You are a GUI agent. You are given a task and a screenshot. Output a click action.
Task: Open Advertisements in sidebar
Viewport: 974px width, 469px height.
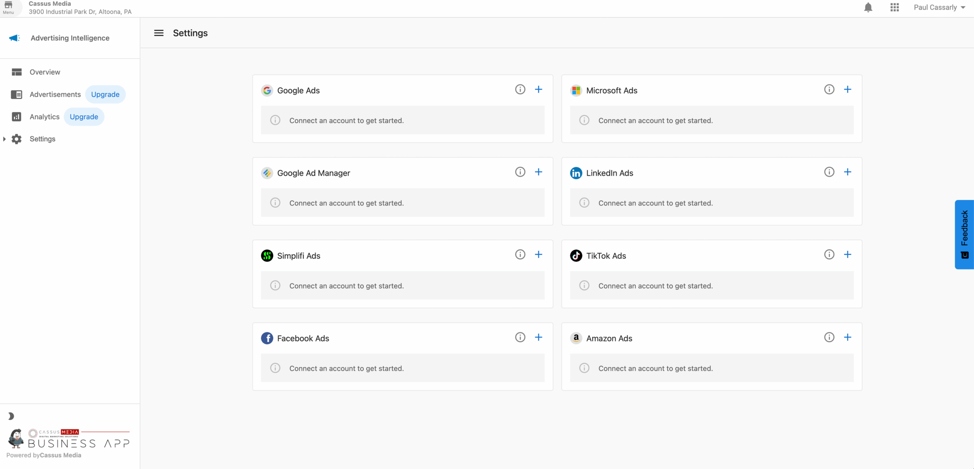pyautogui.click(x=55, y=94)
